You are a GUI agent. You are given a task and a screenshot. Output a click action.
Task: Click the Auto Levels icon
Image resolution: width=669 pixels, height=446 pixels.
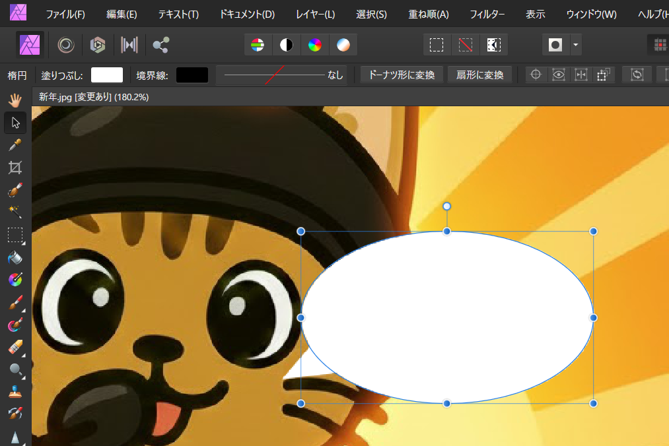pyautogui.click(x=258, y=45)
